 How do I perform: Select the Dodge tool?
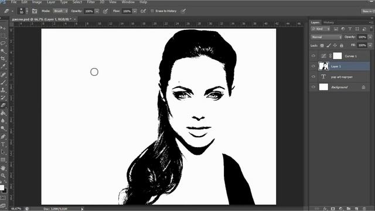(3, 128)
